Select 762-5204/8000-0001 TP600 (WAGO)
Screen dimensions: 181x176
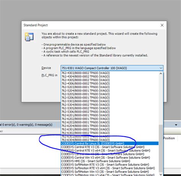tap(110, 90)
